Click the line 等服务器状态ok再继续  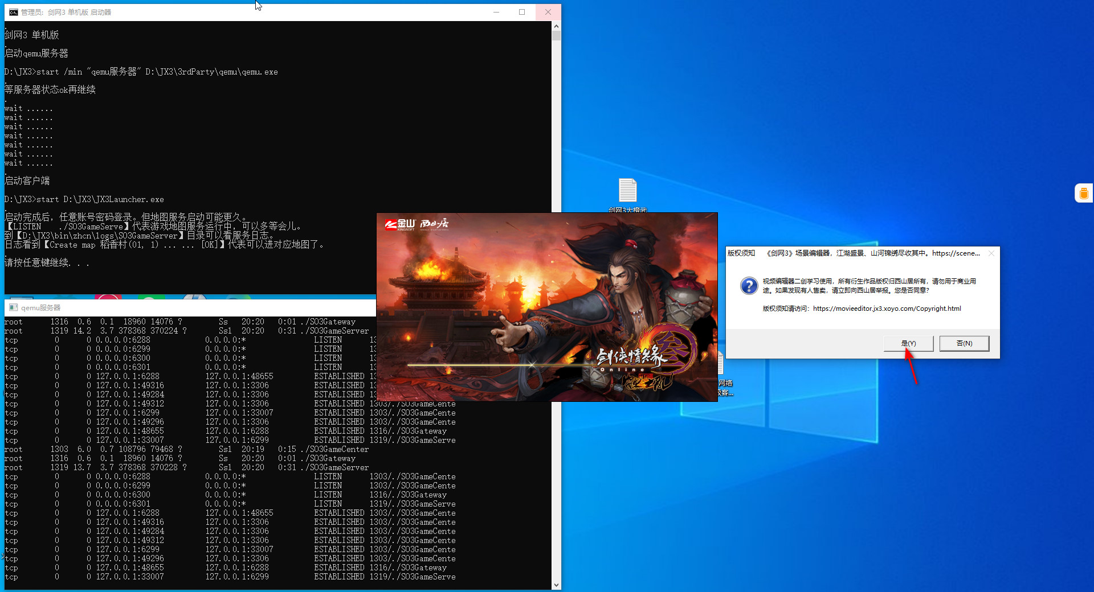click(x=50, y=90)
